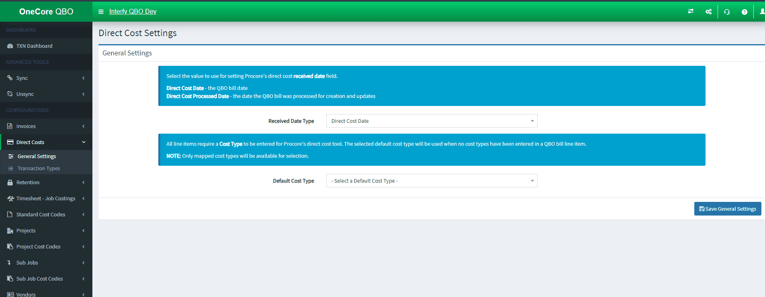Expand the Sync sidebar menu
This screenshot has height=297, width=765.
pos(46,78)
